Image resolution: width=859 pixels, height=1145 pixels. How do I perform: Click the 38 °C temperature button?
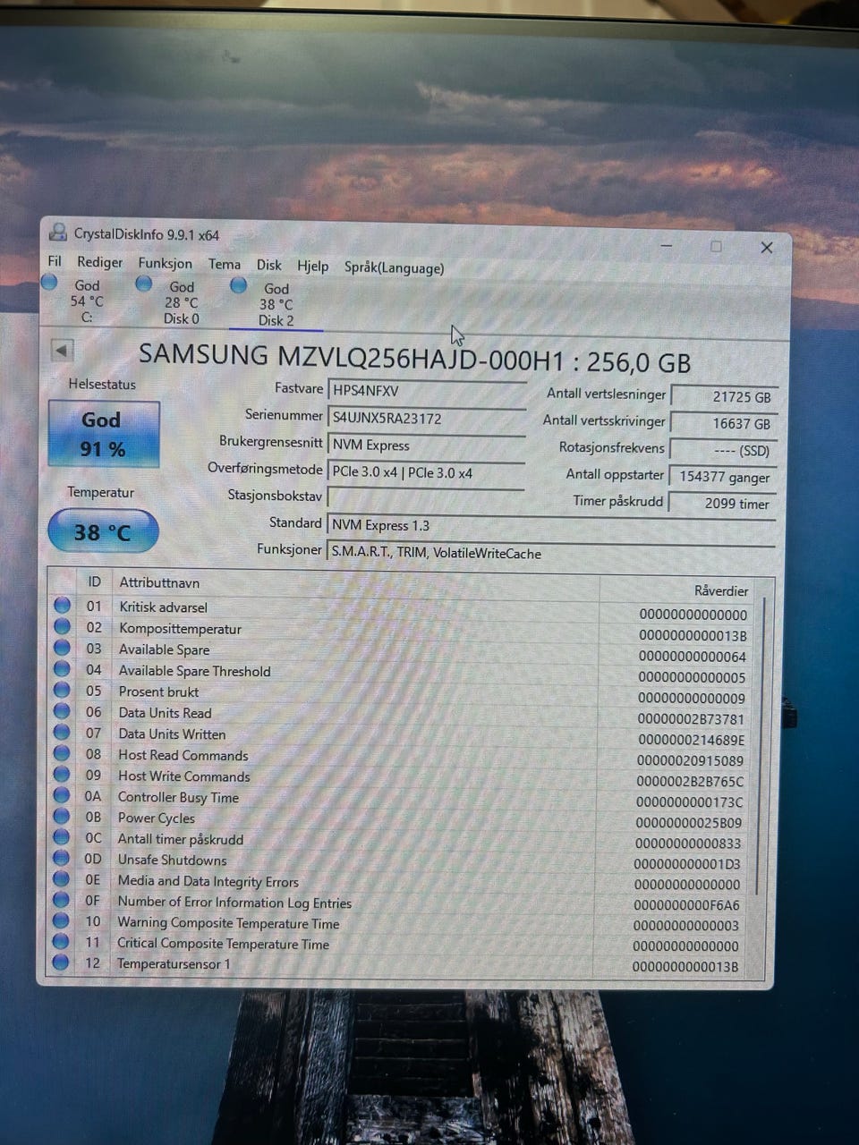(103, 531)
